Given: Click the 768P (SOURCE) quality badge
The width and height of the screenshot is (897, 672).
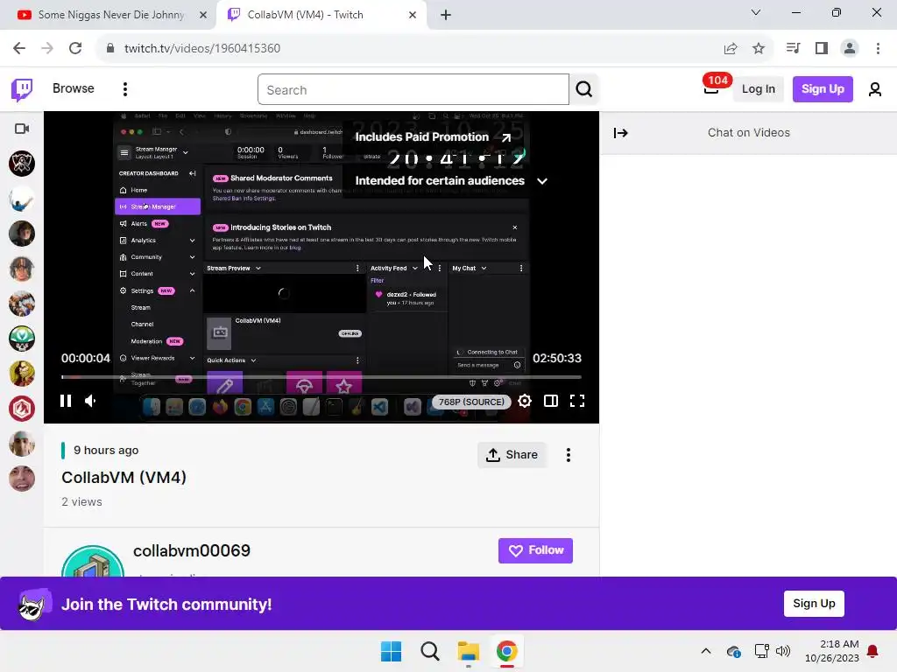Looking at the screenshot, I should (x=471, y=402).
